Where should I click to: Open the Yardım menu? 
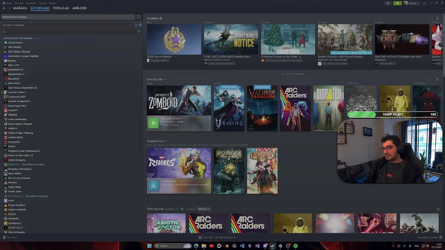pyautogui.click(x=52, y=3)
